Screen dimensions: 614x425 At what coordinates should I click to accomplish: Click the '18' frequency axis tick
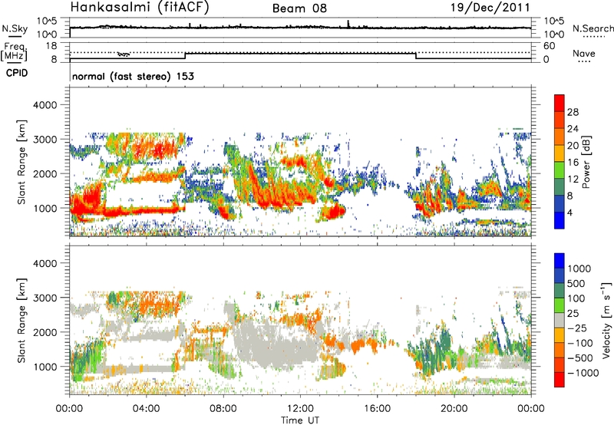tap(51, 46)
